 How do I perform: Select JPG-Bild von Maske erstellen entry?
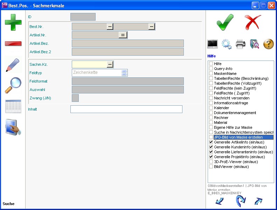point(238,138)
